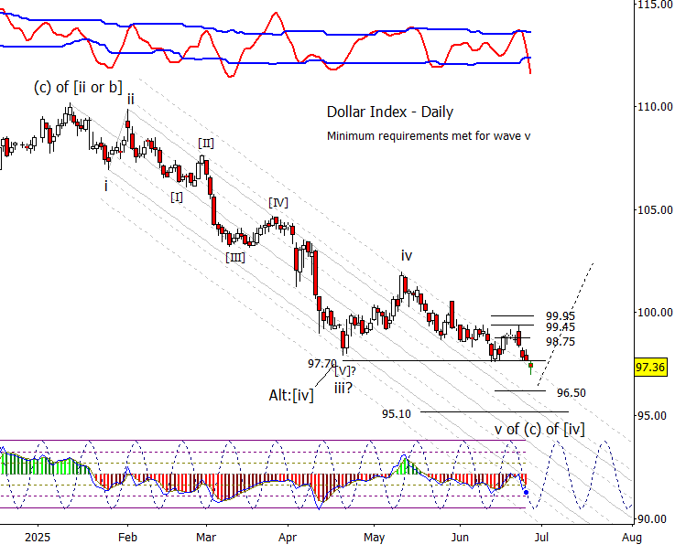
Task: Click the blue dot on the momentum indicator
Action: [526, 492]
